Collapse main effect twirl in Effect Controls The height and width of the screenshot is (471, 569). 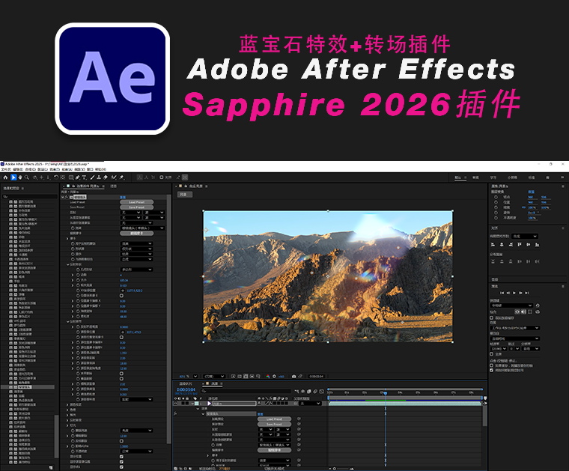pos(63,197)
